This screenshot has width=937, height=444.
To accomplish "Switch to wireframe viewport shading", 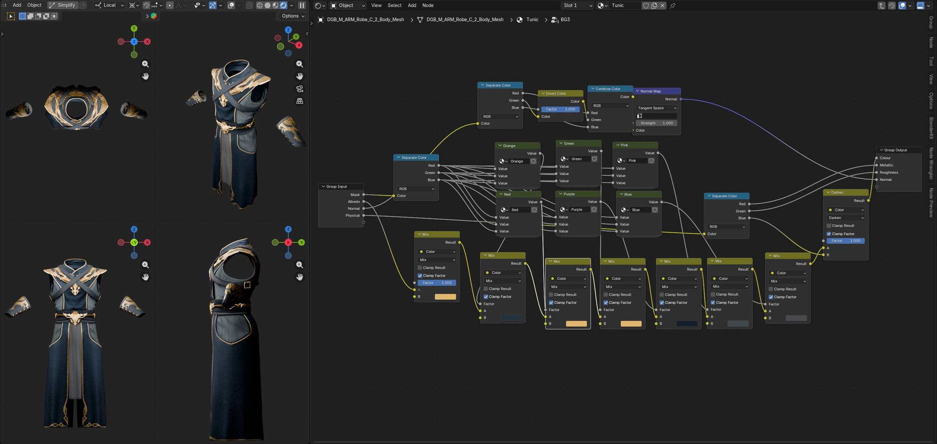I will click(259, 5).
